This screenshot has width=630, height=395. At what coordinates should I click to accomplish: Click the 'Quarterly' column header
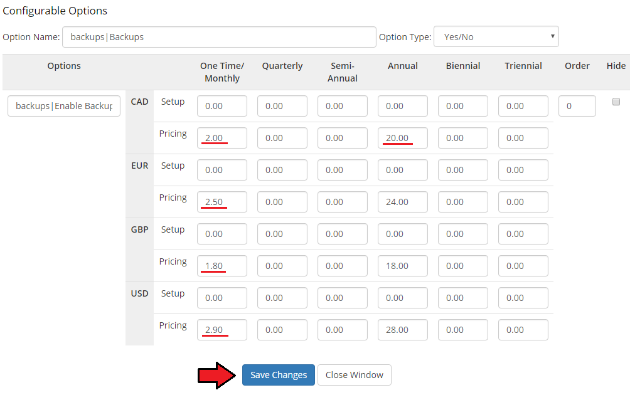coord(282,66)
